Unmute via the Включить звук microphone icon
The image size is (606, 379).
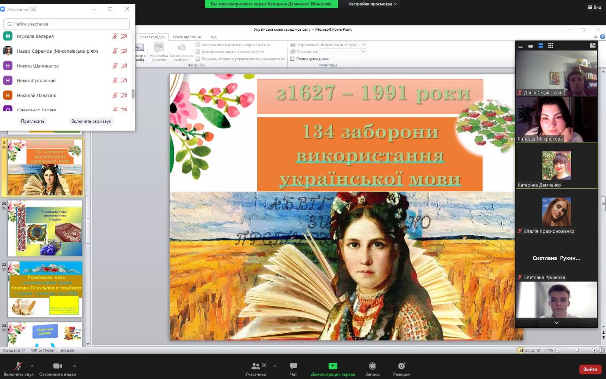[x=18, y=366]
